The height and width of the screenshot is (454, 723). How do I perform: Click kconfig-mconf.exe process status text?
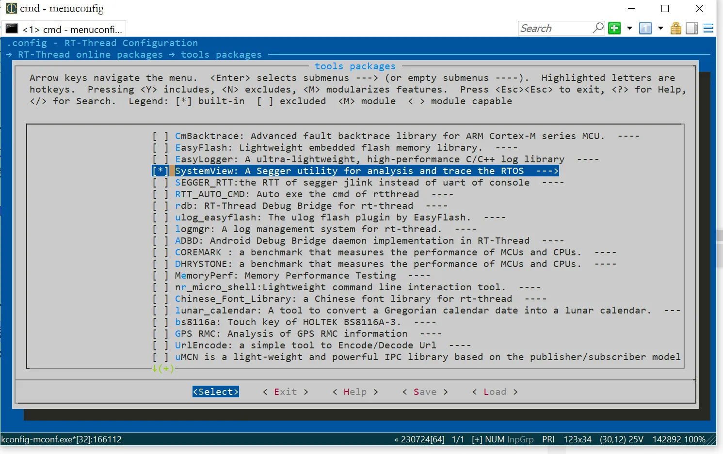(x=62, y=439)
